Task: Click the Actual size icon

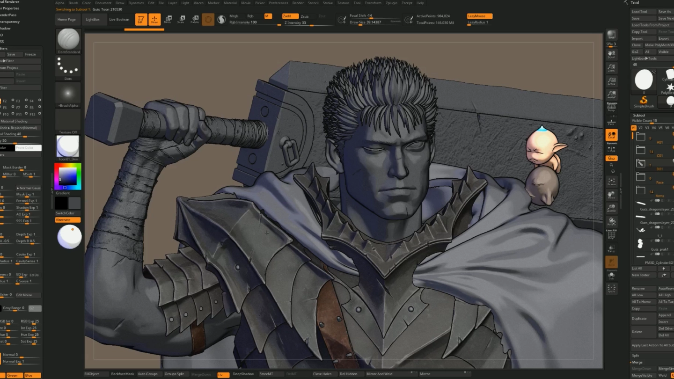Action: tap(611, 81)
